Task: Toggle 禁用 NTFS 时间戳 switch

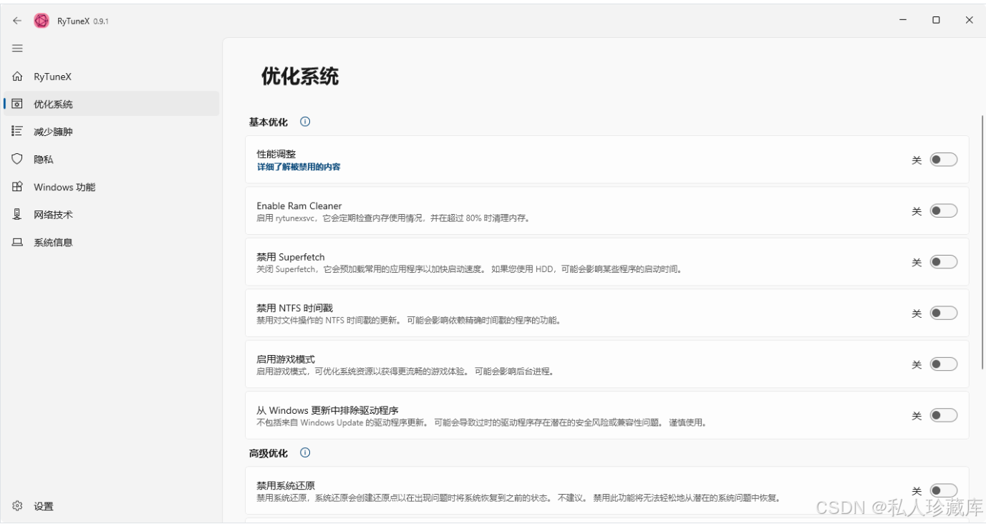Action: [944, 313]
